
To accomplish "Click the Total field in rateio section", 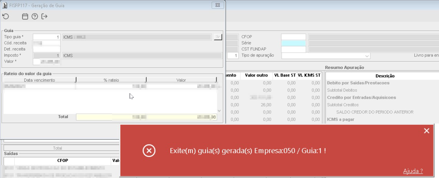I will [146, 117].
